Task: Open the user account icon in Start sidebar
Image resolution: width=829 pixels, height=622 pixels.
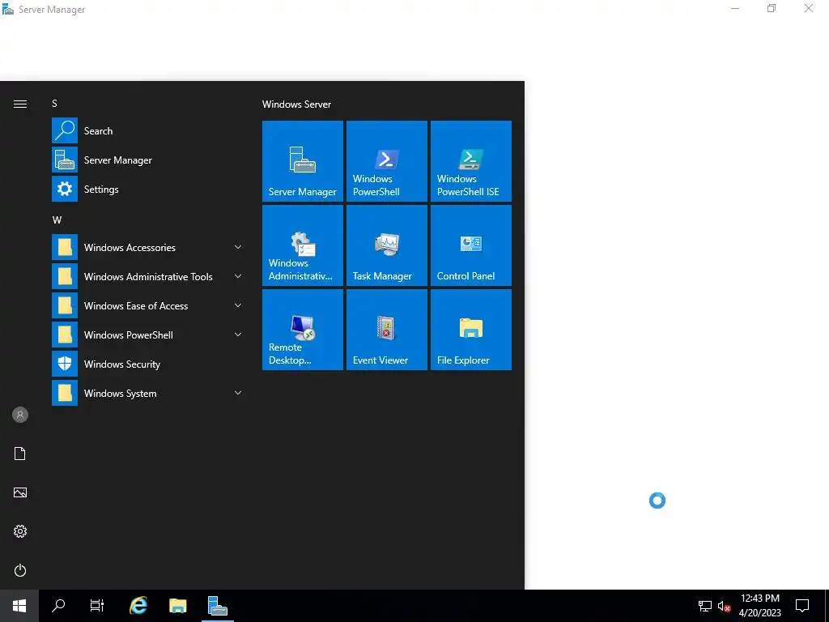Action: pyautogui.click(x=20, y=415)
